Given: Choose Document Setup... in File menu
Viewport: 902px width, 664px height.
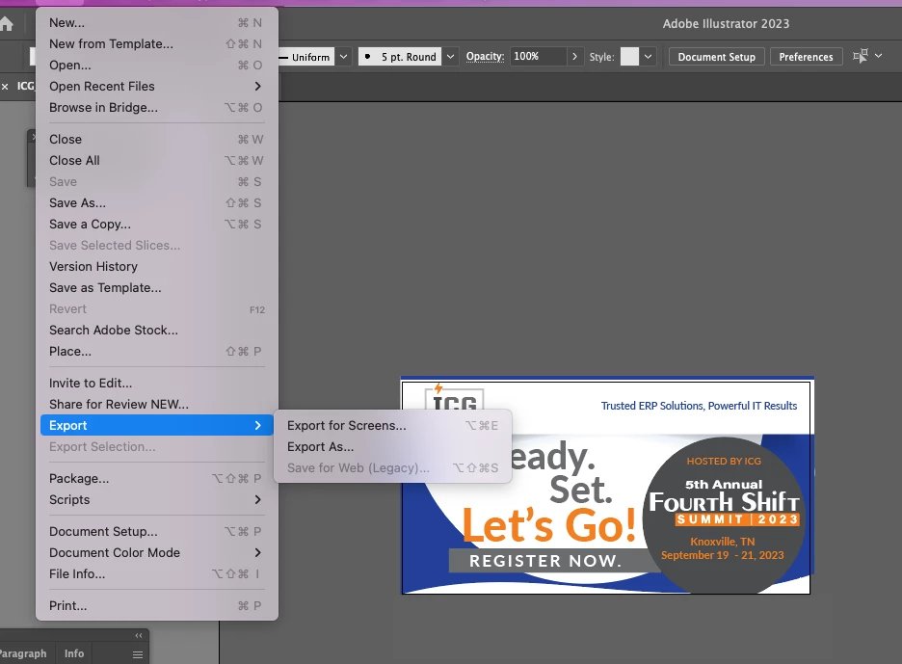Looking at the screenshot, I should pos(156,532).
